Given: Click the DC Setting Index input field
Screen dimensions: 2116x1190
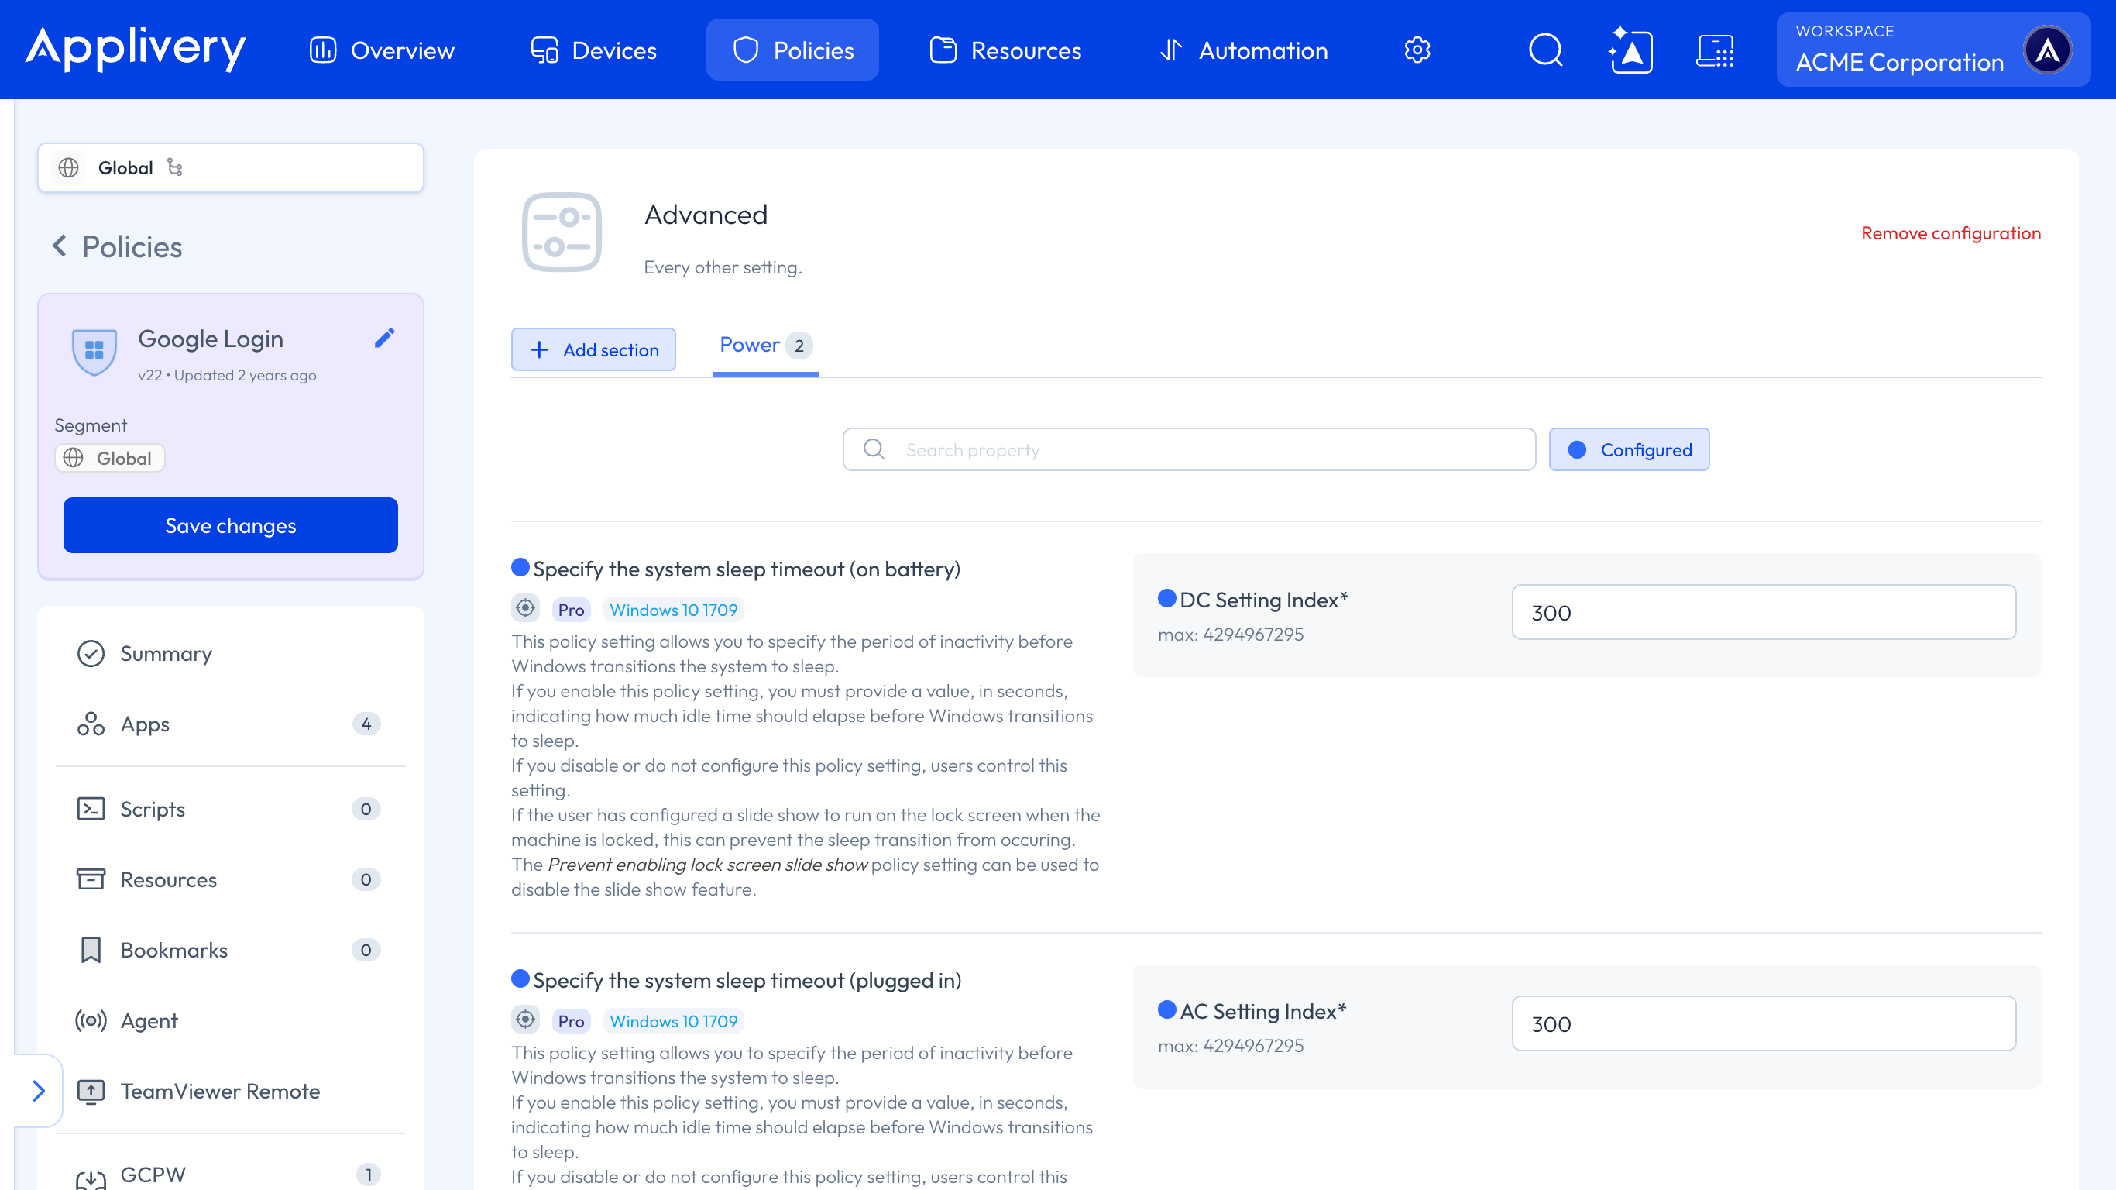Looking at the screenshot, I should point(1764,612).
